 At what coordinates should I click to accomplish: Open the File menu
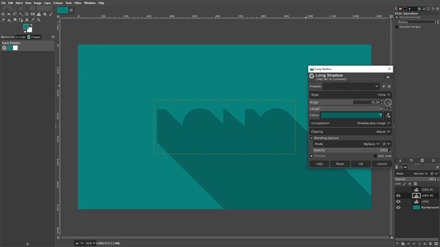(x=3, y=3)
